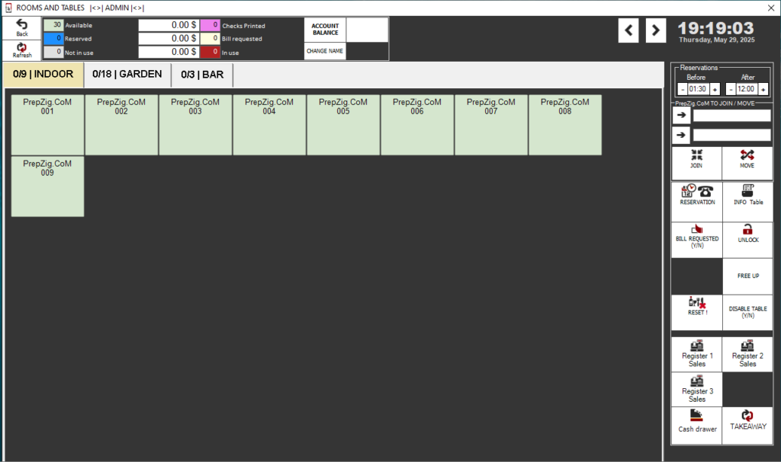Refresh the rooms and tables view

(x=21, y=49)
